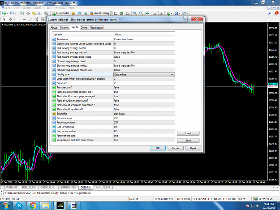280x210 pixels.
Task: Open the Navigator star-folder icon
Action: [34, 13]
